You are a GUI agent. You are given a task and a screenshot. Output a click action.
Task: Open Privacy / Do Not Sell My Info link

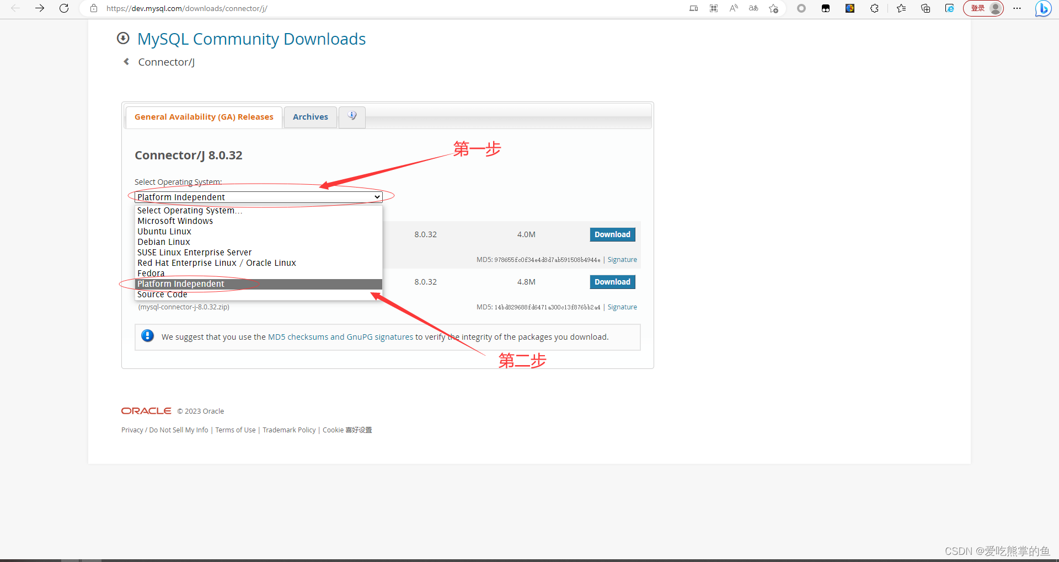[x=165, y=430]
